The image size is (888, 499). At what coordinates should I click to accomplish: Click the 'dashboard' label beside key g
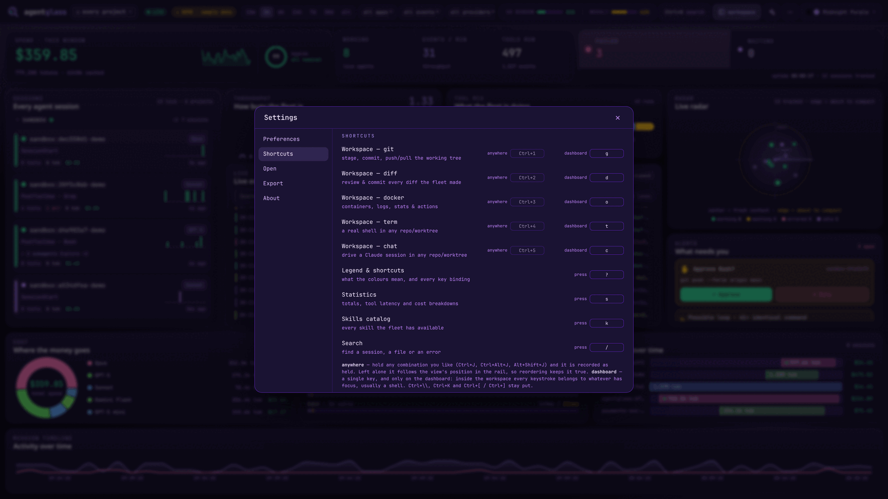click(575, 153)
